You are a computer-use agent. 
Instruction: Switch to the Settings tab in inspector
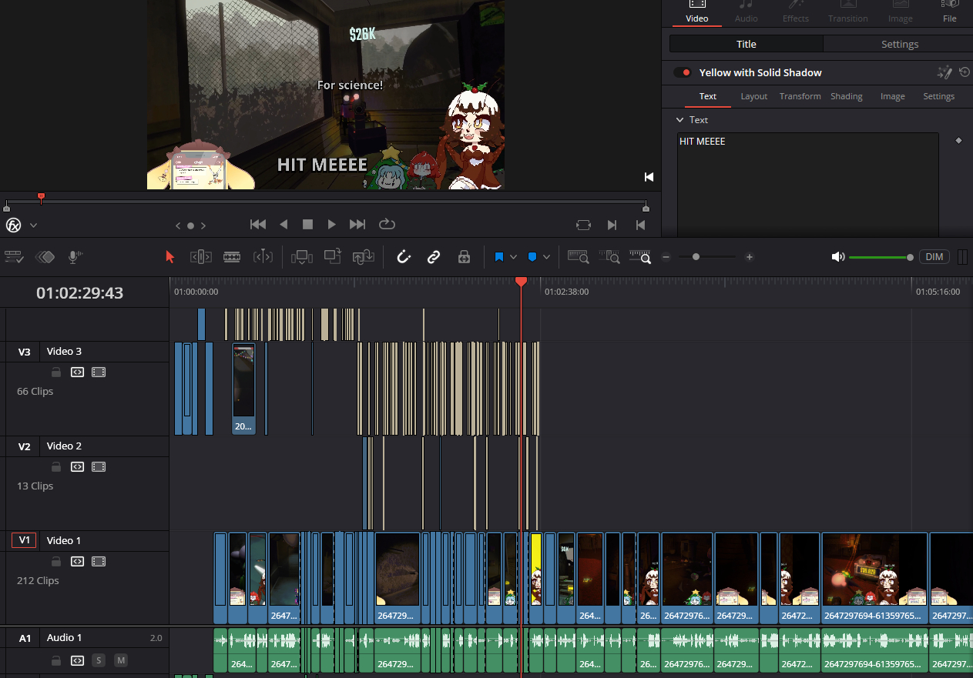pyautogui.click(x=899, y=44)
